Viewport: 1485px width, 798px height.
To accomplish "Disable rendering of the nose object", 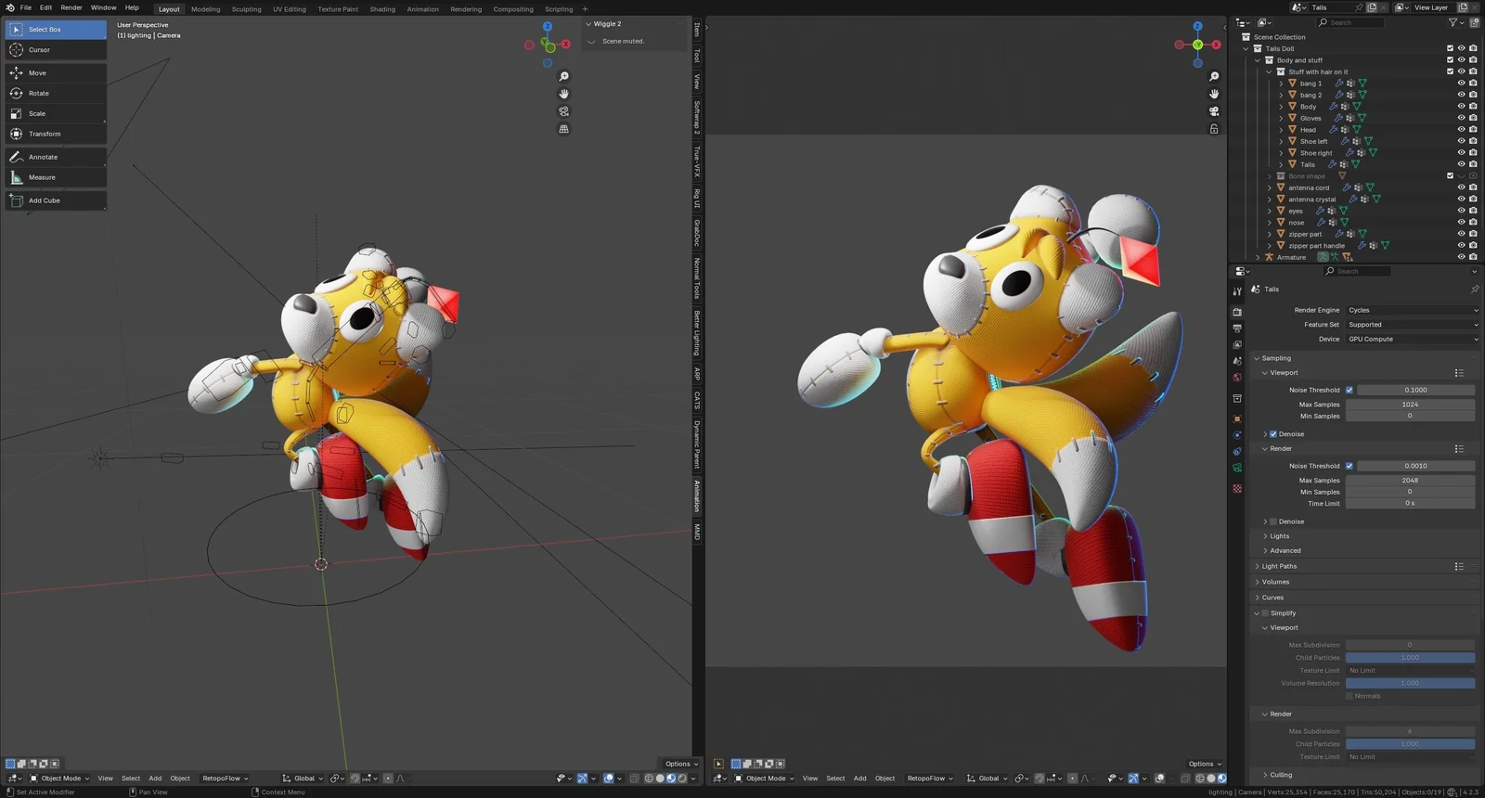I will point(1473,223).
